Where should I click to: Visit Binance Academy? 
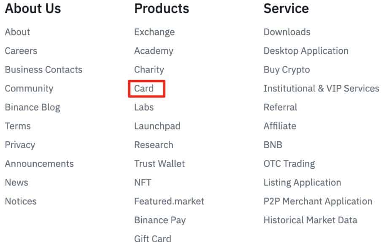tap(154, 51)
